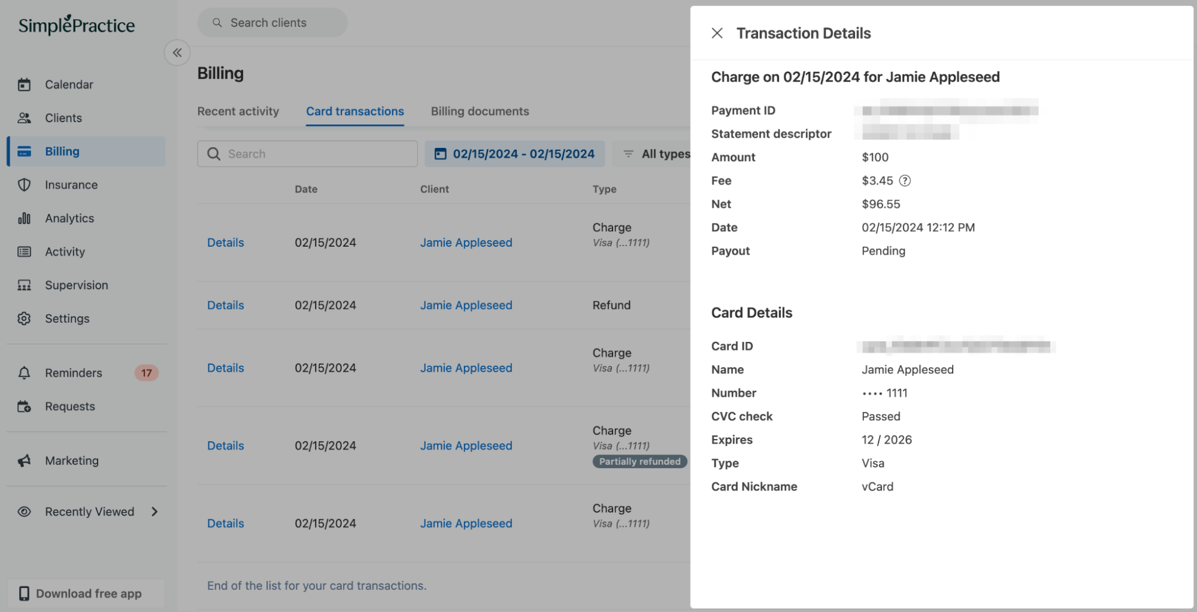The width and height of the screenshot is (1197, 612).
Task: Click the Marketing megaphone icon
Action: tap(24, 460)
